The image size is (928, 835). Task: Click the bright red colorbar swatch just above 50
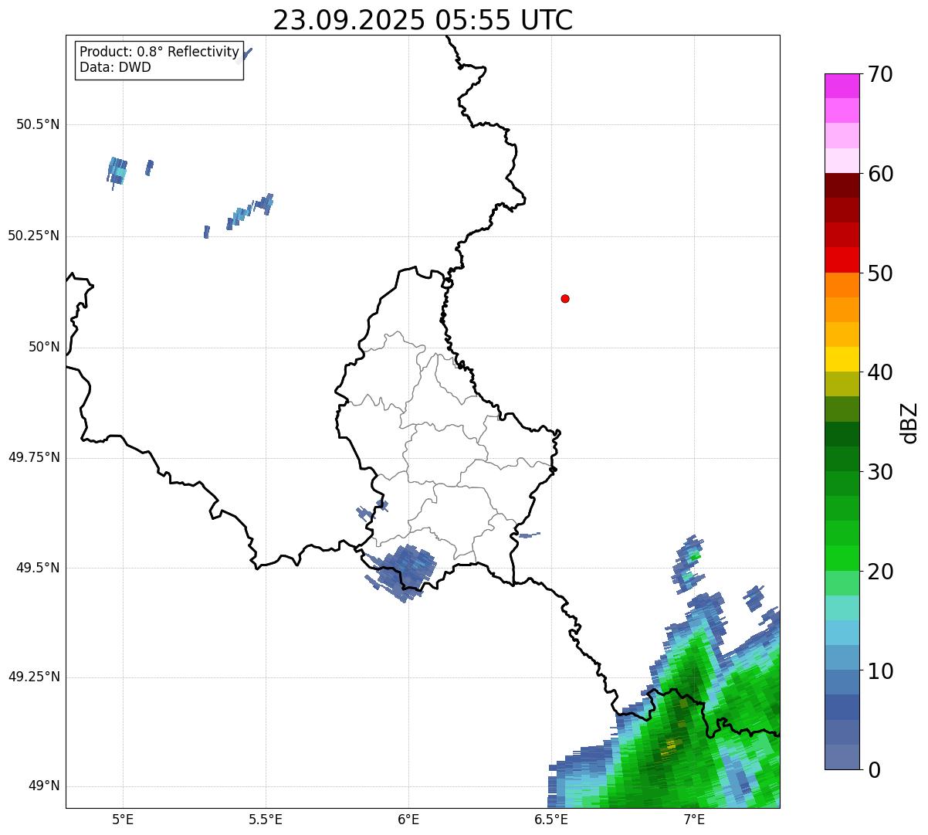[x=842, y=260]
